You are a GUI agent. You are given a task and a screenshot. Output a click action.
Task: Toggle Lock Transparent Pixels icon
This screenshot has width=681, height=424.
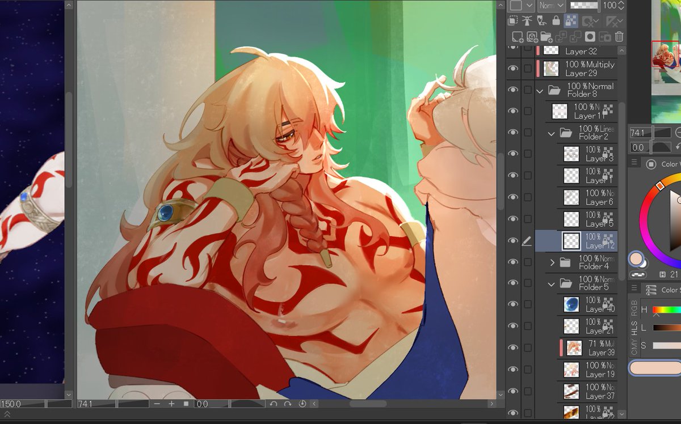571,22
